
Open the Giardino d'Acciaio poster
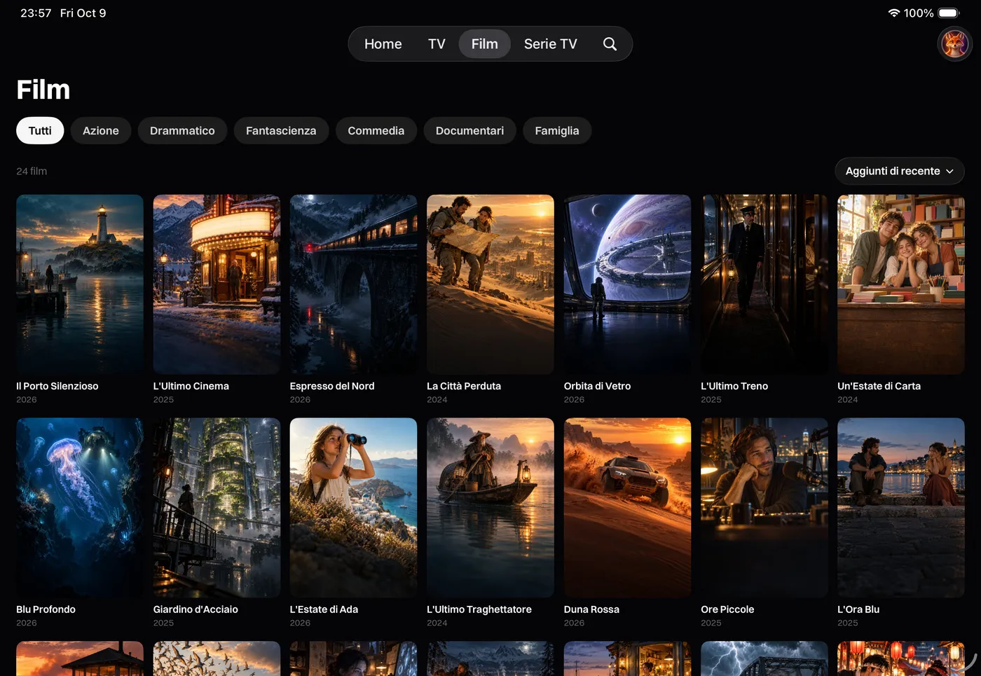tap(217, 508)
